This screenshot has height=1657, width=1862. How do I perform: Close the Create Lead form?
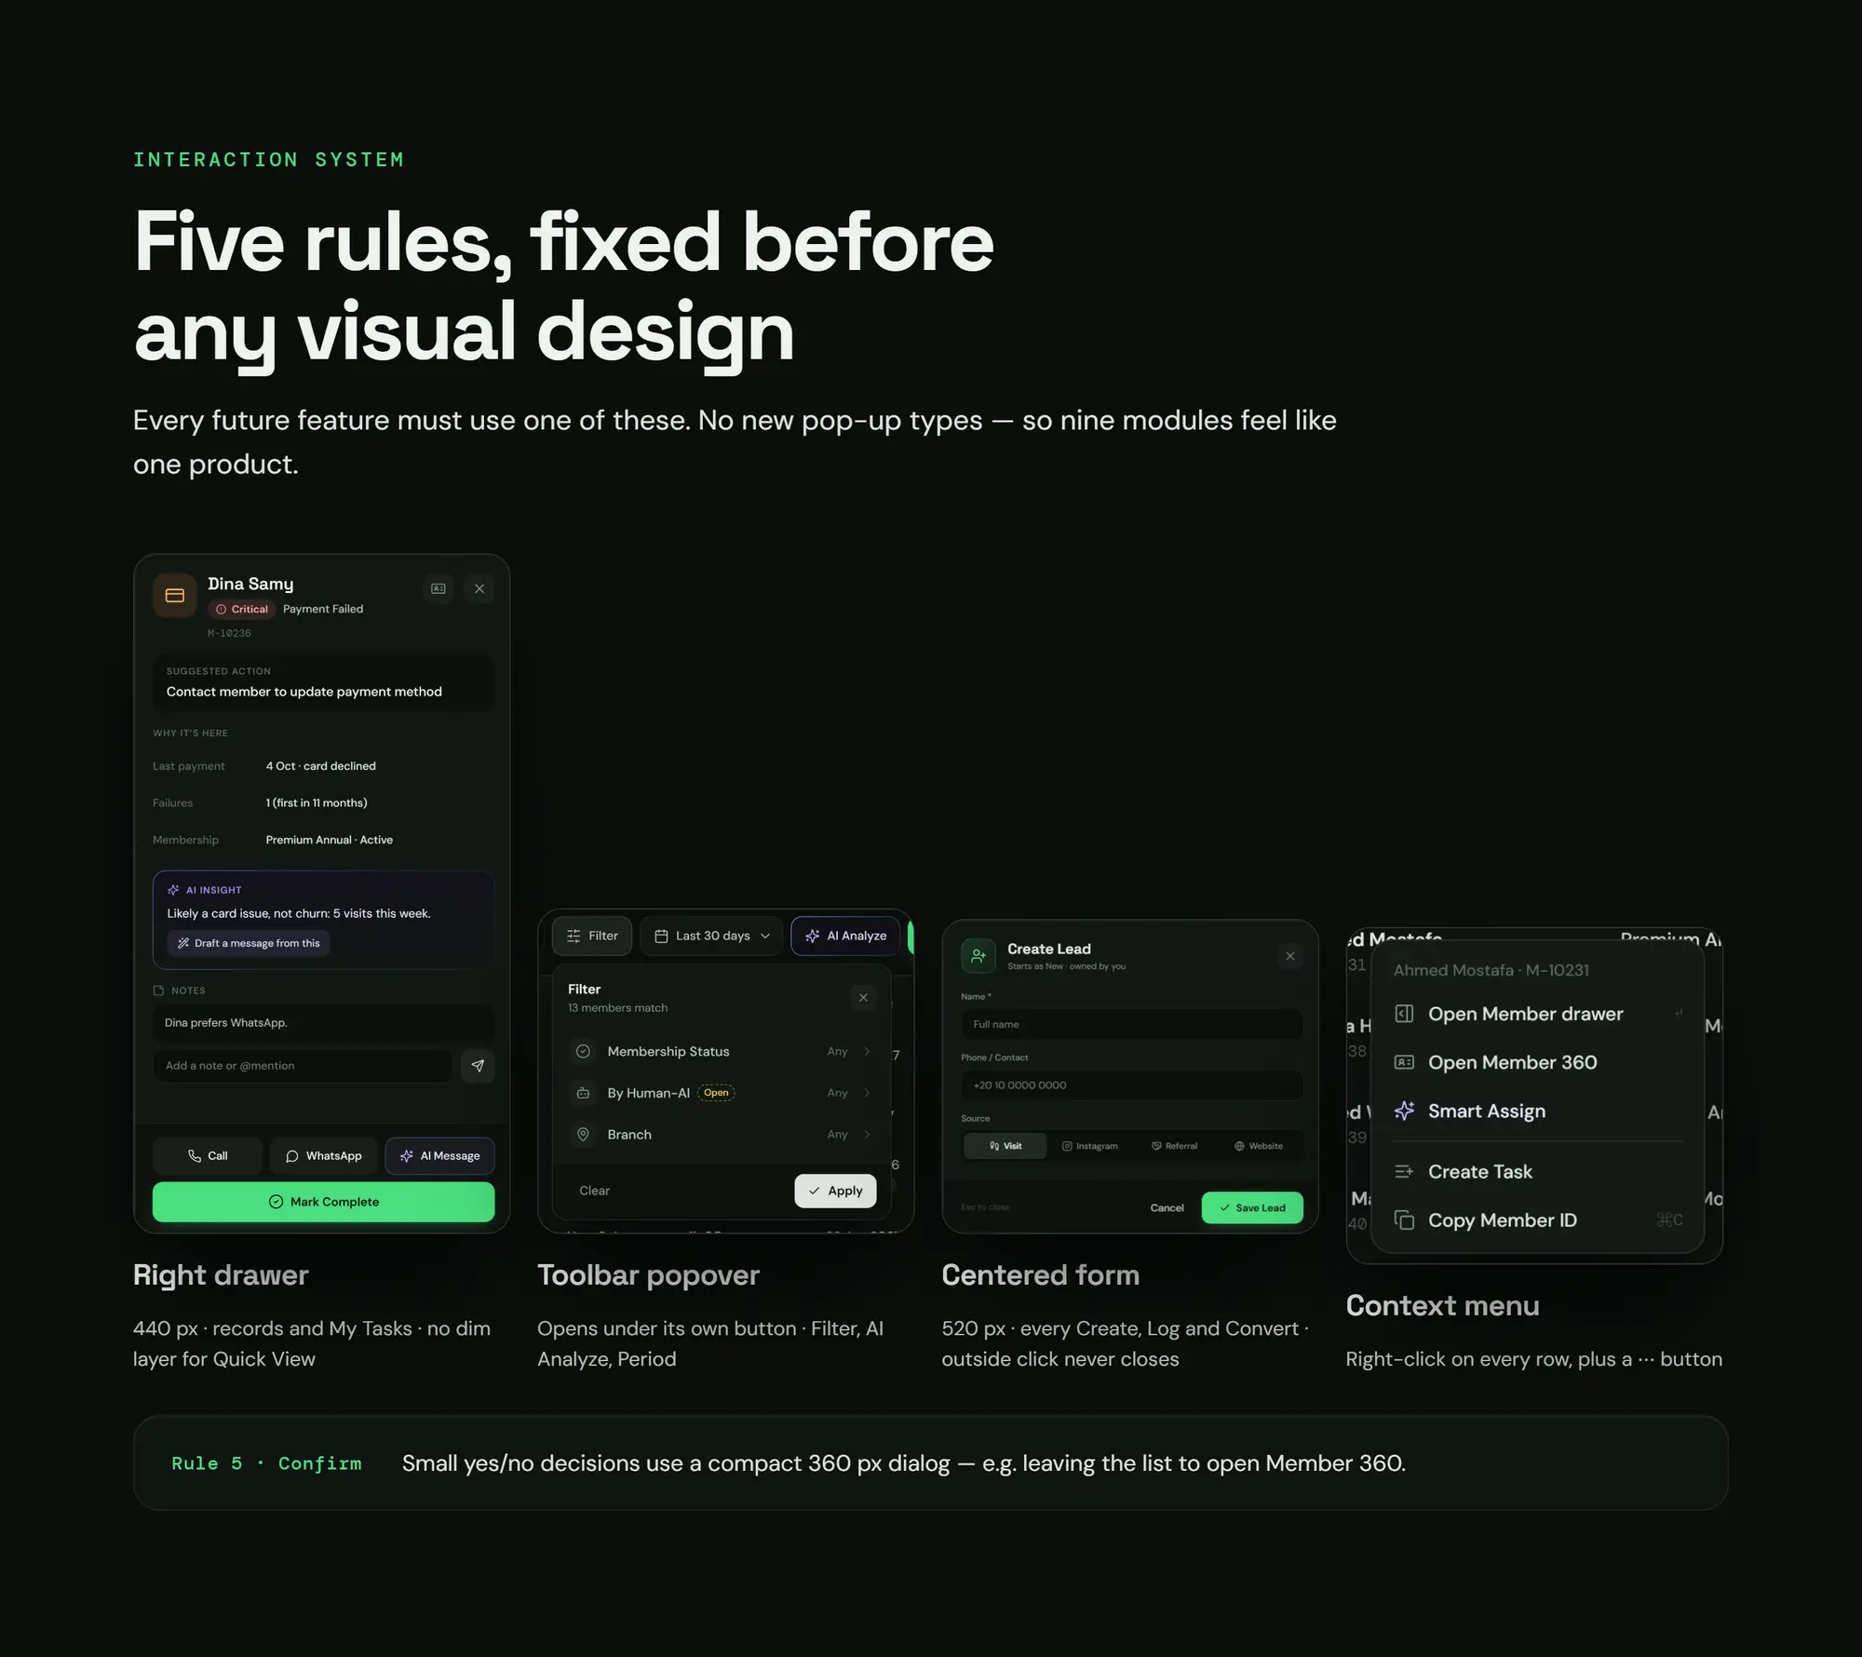1290,956
